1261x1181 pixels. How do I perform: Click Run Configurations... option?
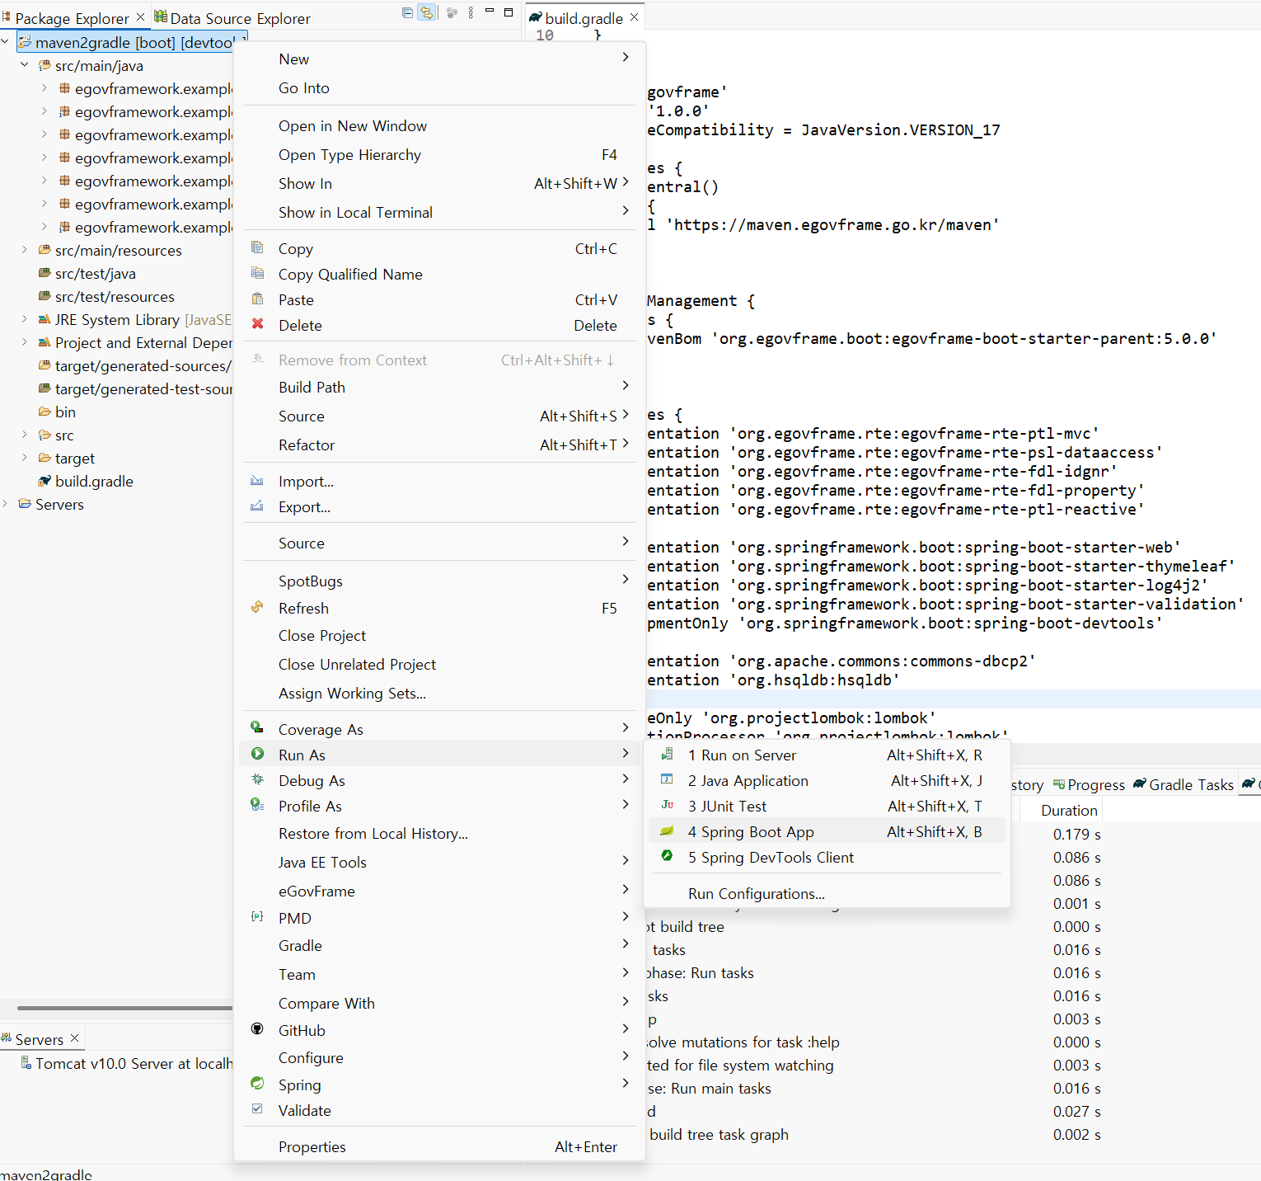pyautogui.click(x=756, y=894)
